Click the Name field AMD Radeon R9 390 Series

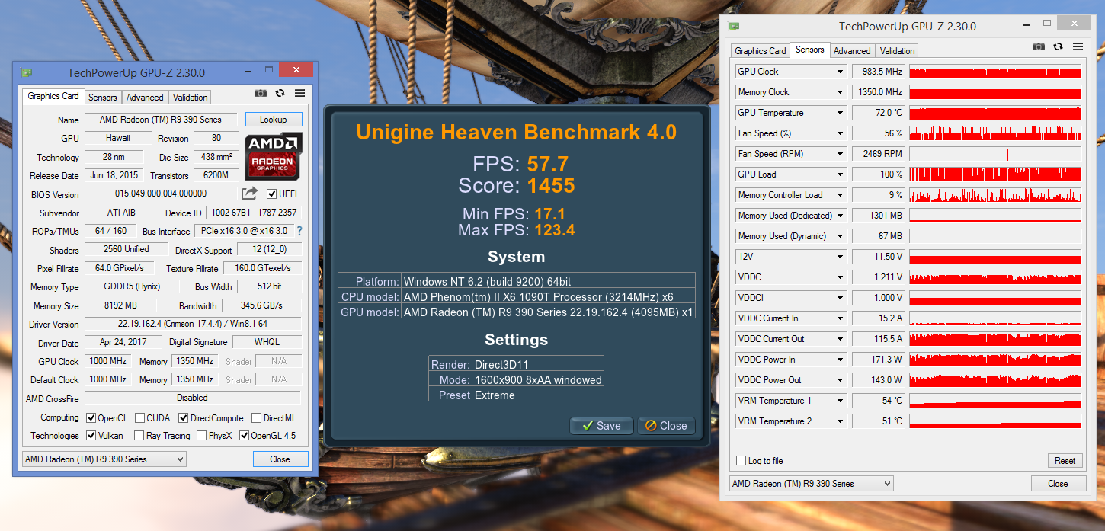161,120
